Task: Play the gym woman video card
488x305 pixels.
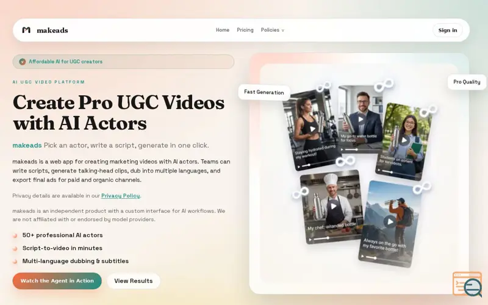Action: click(313, 129)
